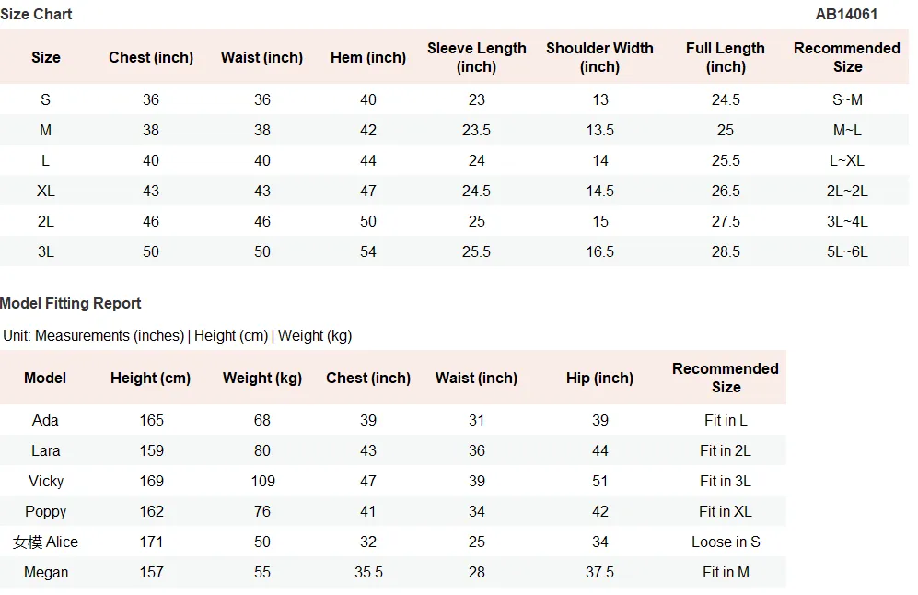This screenshot has width=918, height=595.
Task: Click Lara's Fit in 2L cell
Action: pyautogui.click(x=726, y=451)
